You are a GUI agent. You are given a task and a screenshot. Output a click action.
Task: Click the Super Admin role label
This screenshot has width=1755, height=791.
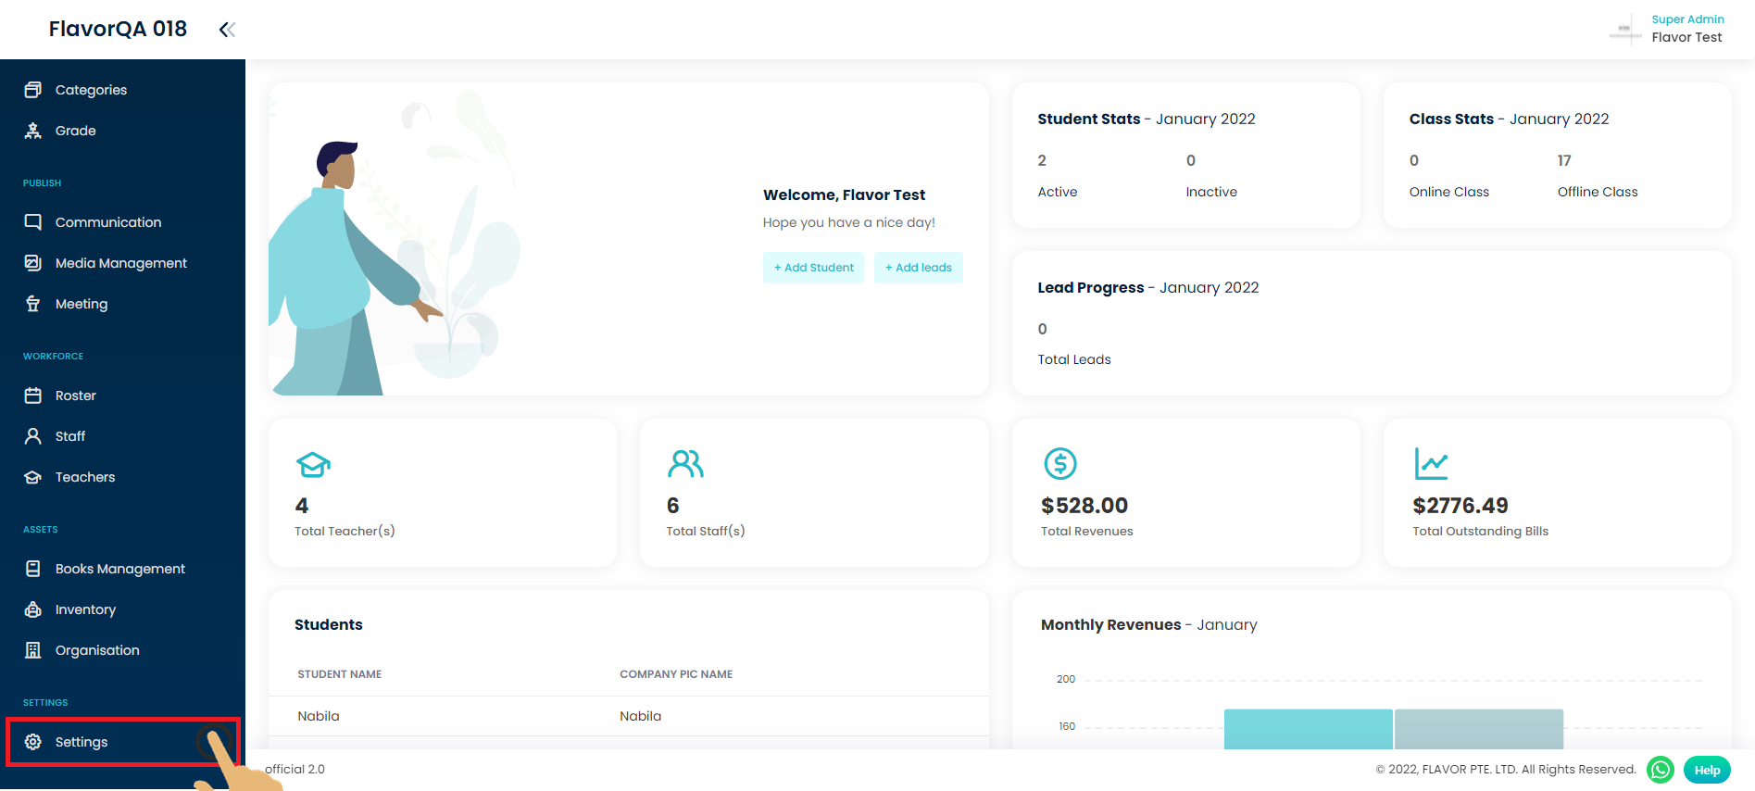(x=1687, y=19)
